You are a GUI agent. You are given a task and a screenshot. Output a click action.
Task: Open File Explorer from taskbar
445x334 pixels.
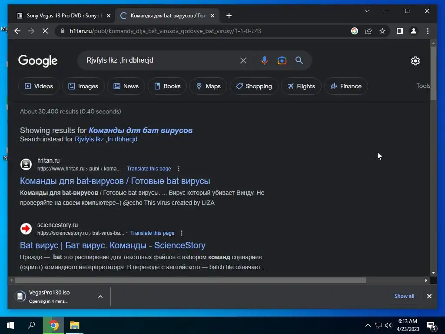coord(75,325)
